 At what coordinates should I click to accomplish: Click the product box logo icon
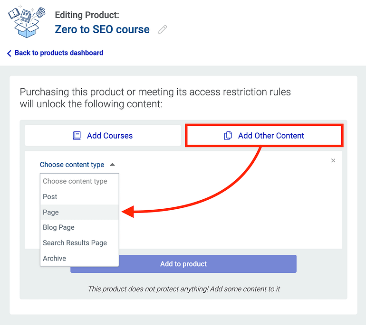click(x=27, y=21)
